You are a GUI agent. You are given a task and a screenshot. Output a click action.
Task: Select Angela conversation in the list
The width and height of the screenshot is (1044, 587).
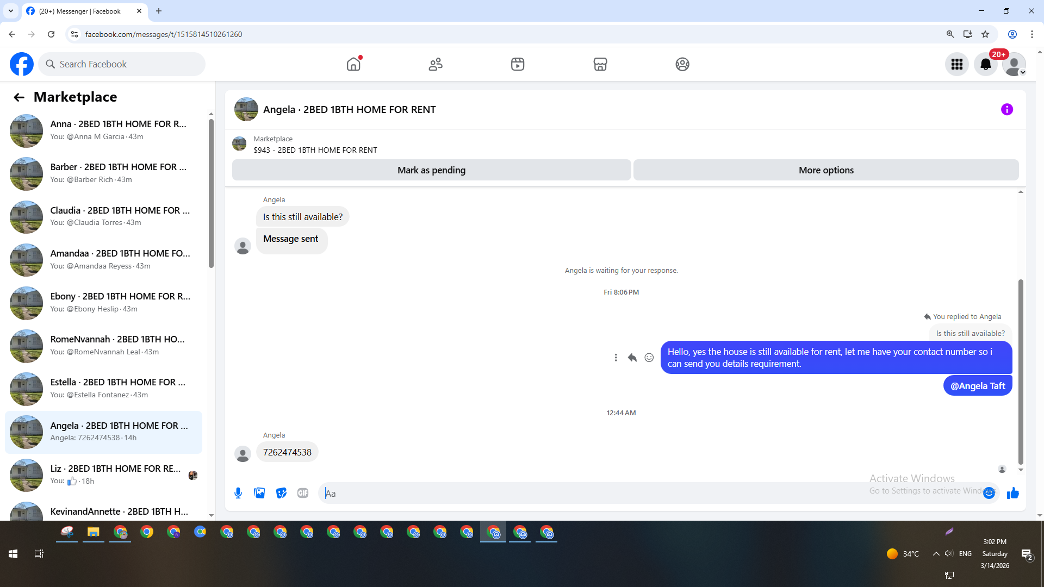pos(103,432)
